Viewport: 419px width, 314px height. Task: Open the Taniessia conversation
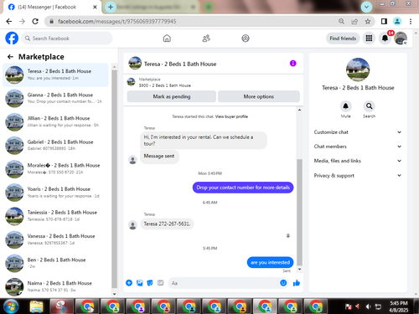(55, 216)
